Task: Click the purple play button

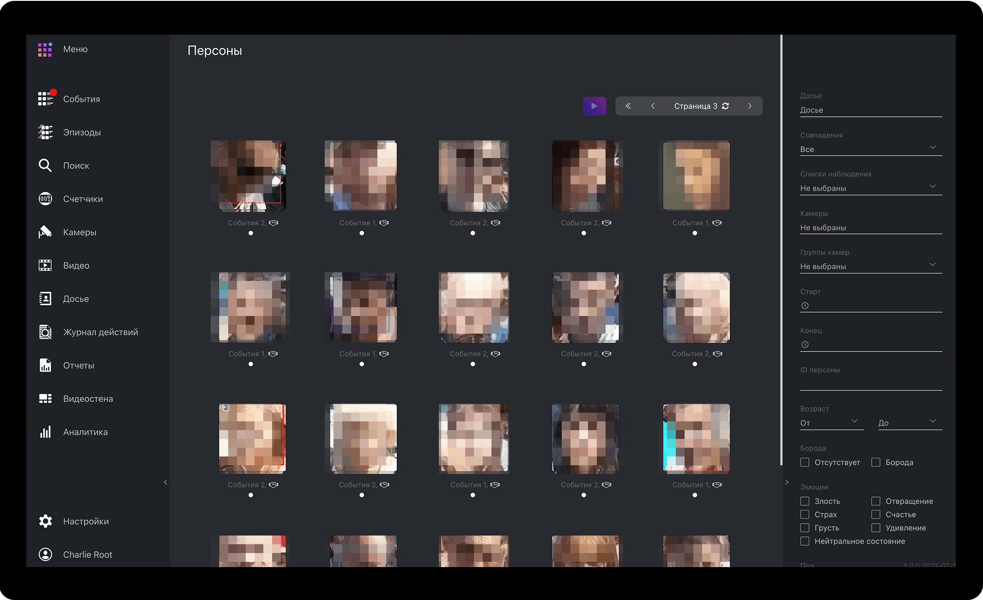Action: click(x=594, y=106)
